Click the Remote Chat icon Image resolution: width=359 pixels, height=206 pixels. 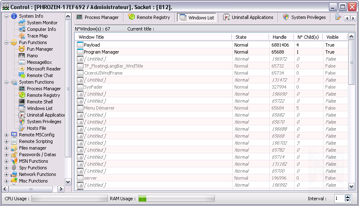(22, 75)
